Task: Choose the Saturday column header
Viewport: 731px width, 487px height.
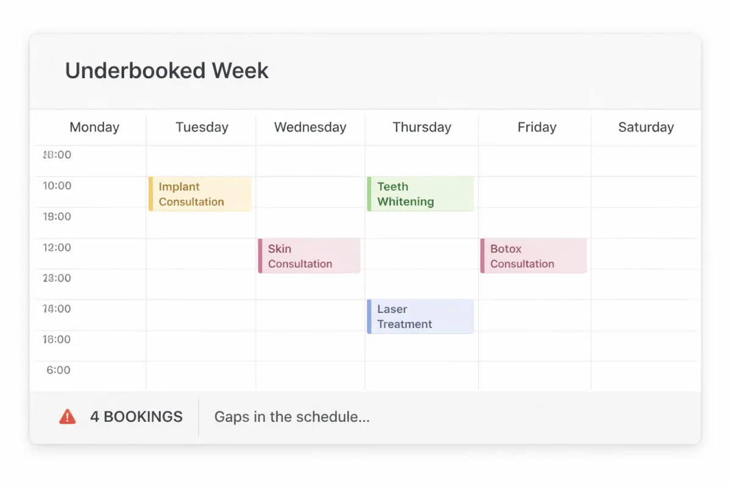Action: [646, 127]
